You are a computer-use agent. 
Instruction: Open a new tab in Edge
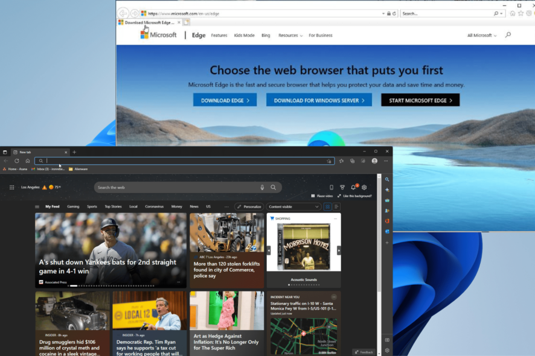pos(74,152)
